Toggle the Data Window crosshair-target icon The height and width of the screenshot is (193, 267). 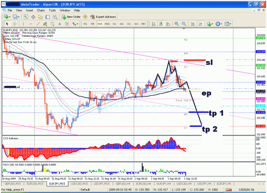(33, 17)
